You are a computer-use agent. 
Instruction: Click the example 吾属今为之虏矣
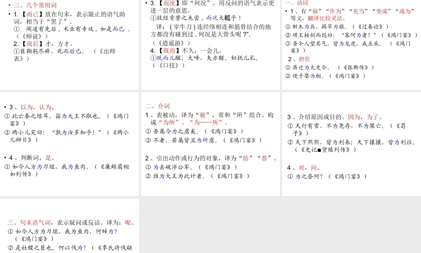point(172,132)
